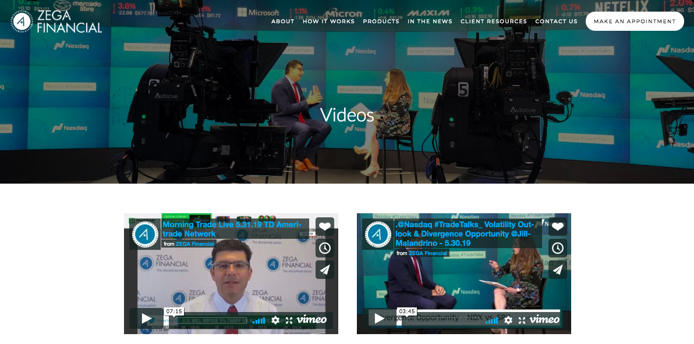Click Vimeo logo on Nasdaq TradeTalks video

tap(544, 319)
